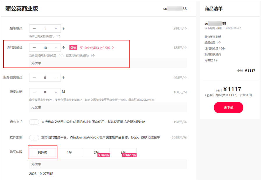Click 访问端成员 10个 in 商品清单
Viewport: 262px width, 181px height.
tap(215, 48)
